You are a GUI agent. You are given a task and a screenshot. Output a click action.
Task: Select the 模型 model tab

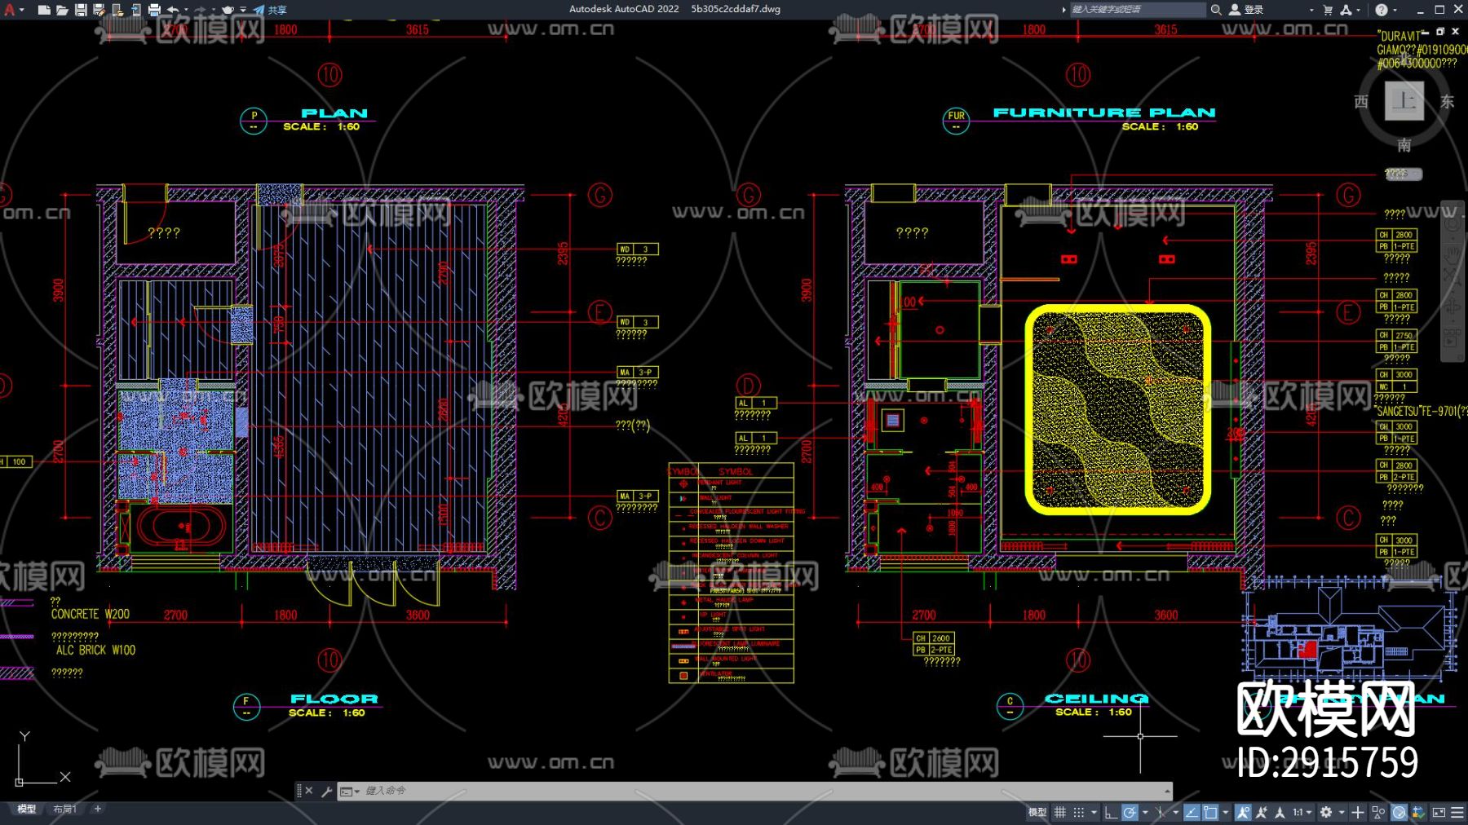(x=27, y=809)
